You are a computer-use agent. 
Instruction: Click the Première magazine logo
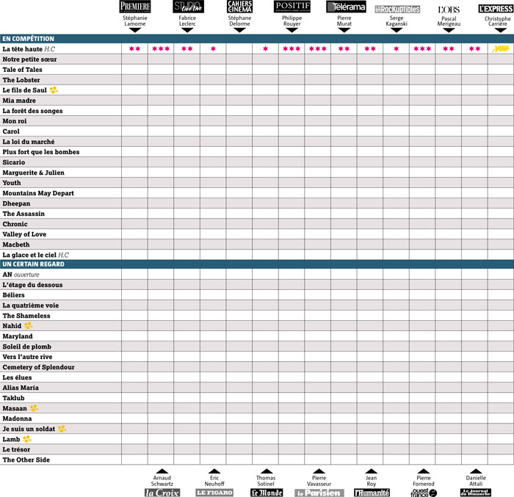tap(135, 7)
